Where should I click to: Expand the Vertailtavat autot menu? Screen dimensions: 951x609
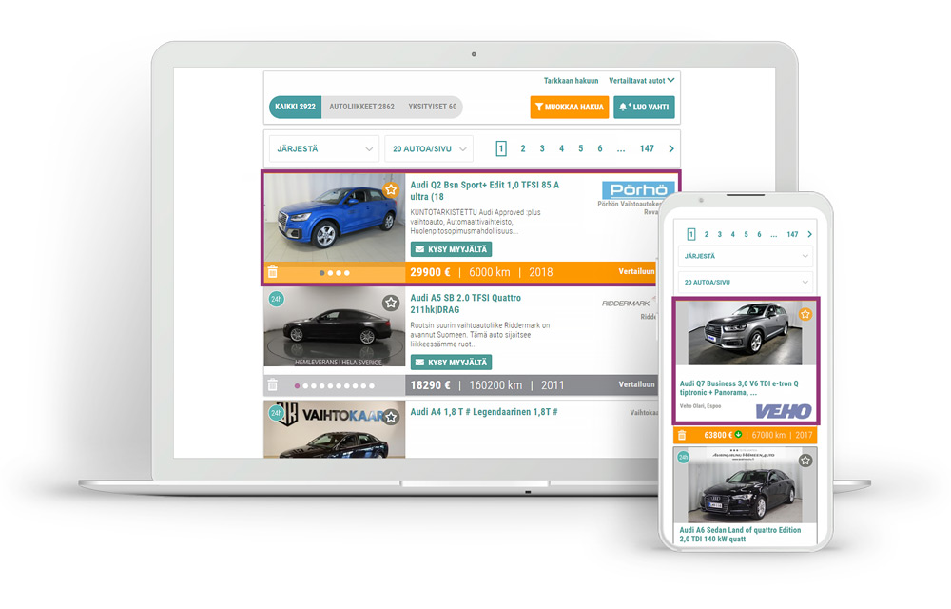click(x=642, y=81)
